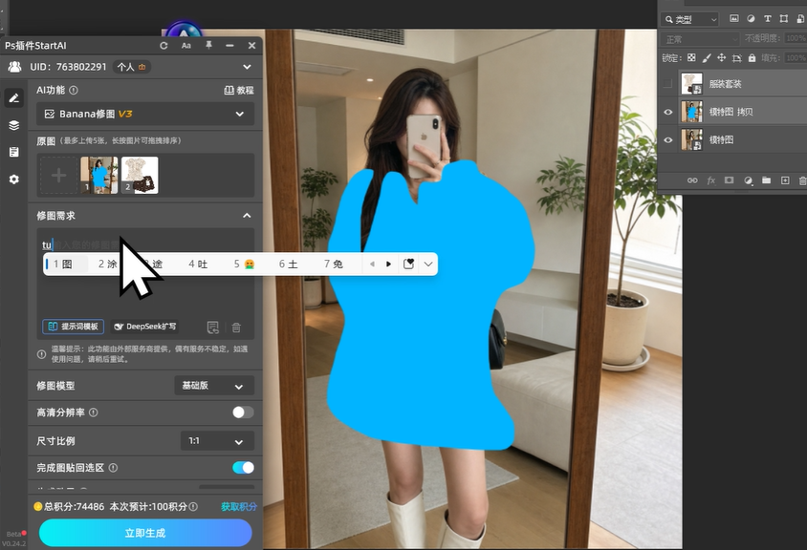Click the link layers icon
This screenshot has width=807, height=550.
pyautogui.click(x=693, y=180)
